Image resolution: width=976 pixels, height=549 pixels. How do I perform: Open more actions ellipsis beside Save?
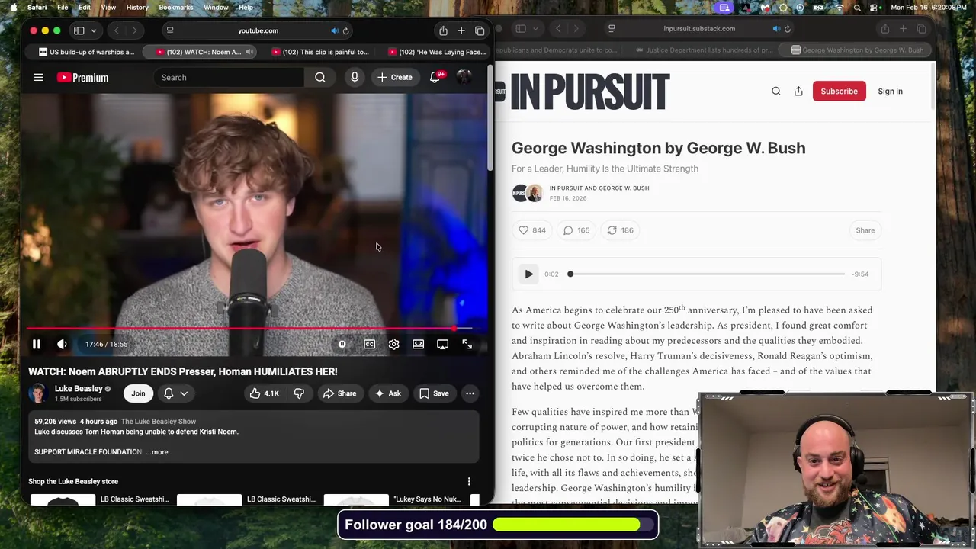pyautogui.click(x=470, y=393)
